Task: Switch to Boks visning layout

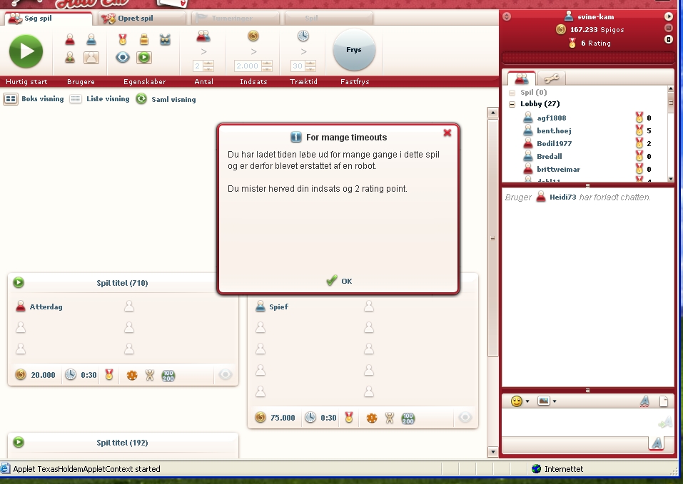Action: (11, 99)
